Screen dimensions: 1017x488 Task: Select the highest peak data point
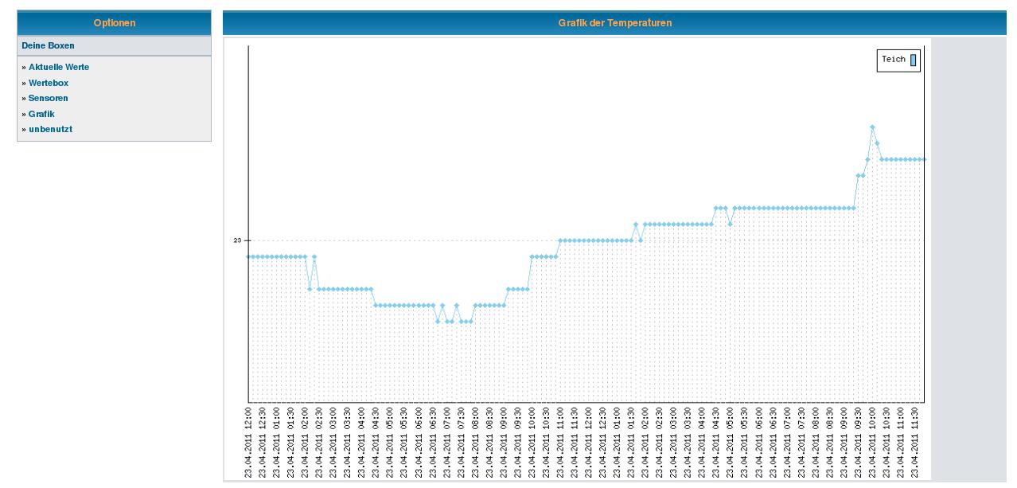point(872,127)
